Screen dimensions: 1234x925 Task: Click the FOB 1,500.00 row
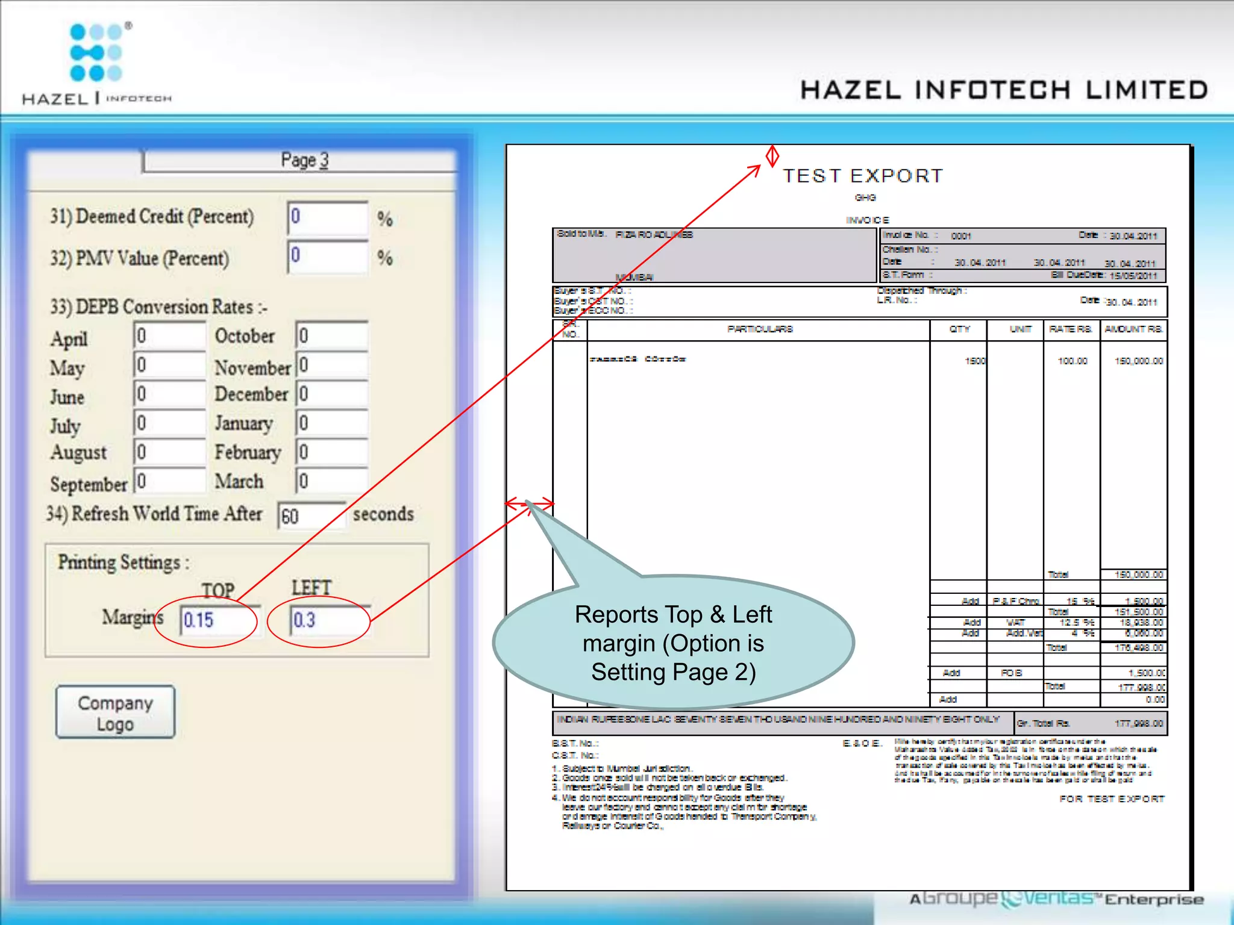(1047, 673)
